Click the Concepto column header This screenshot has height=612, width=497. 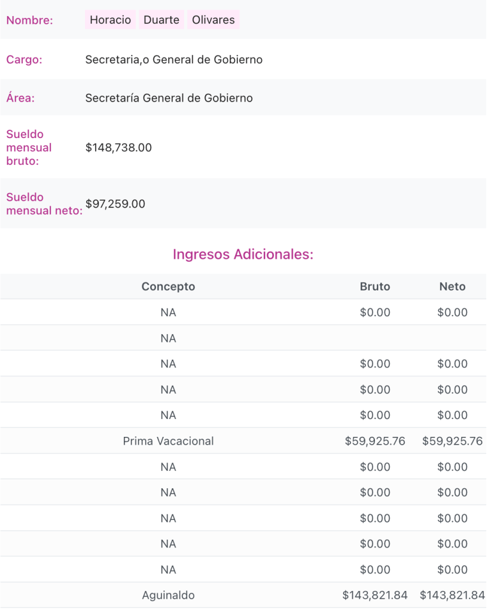click(x=168, y=287)
